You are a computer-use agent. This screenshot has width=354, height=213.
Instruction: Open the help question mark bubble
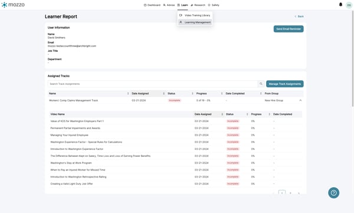coord(333,193)
